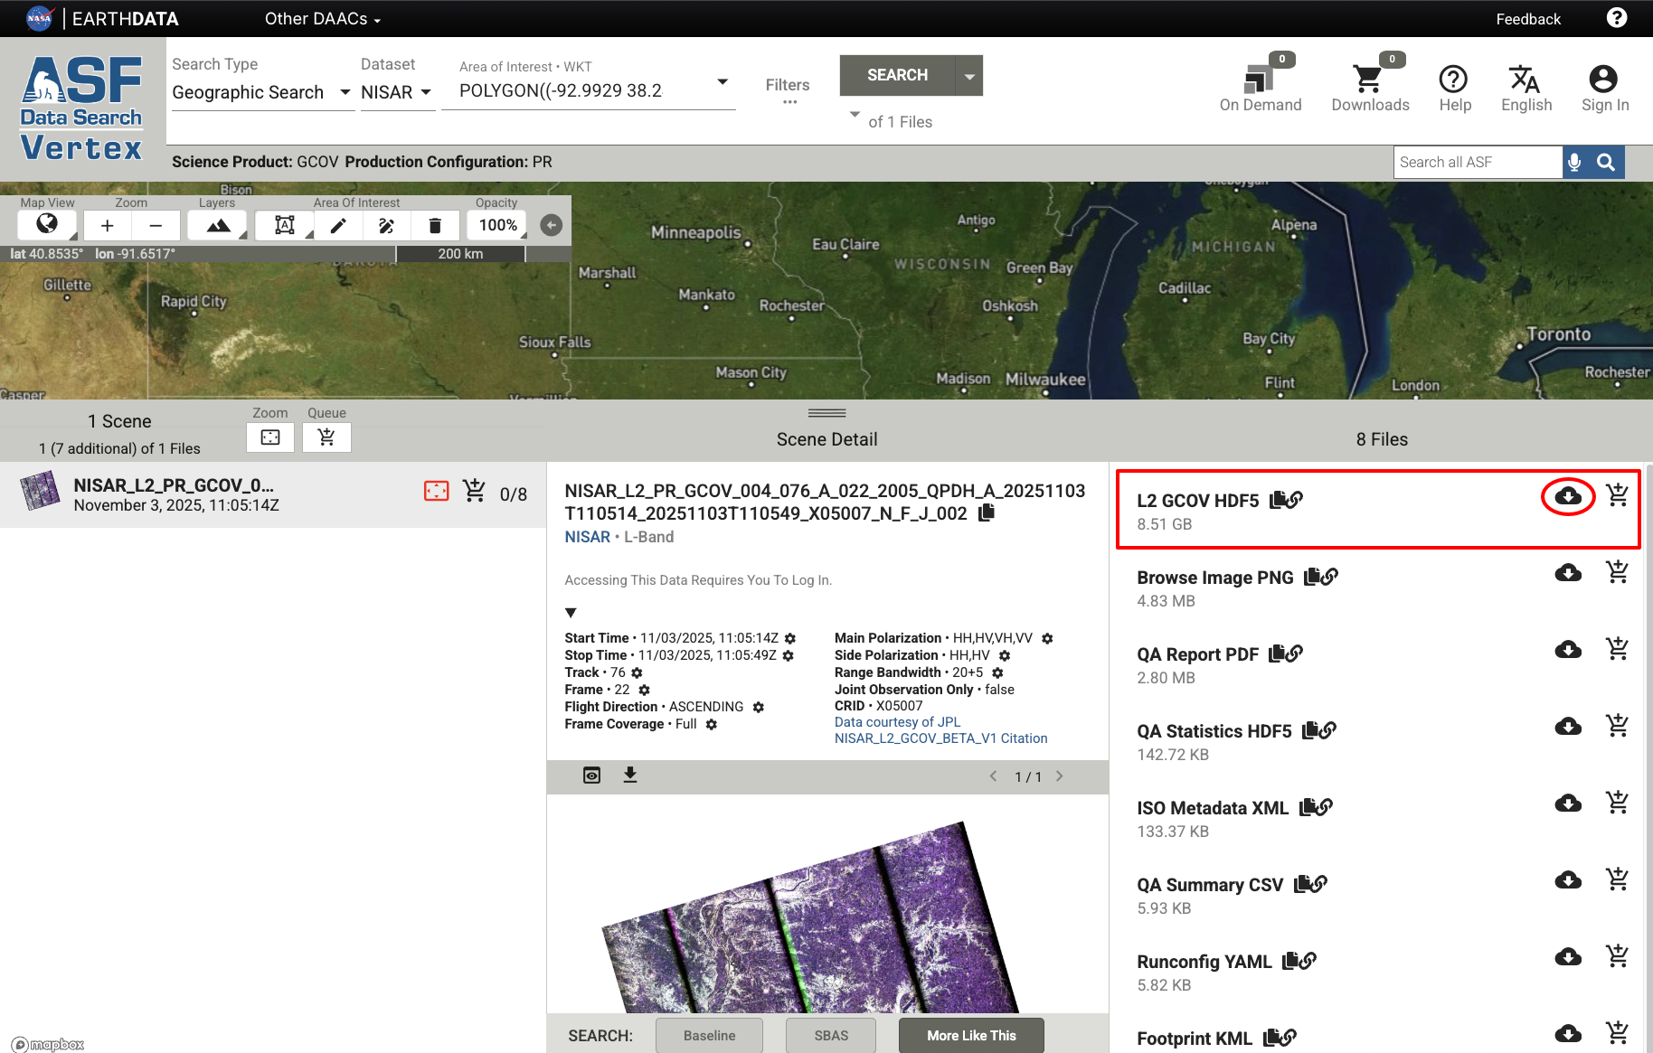Click the More Like This button

(x=971, y=1036)
